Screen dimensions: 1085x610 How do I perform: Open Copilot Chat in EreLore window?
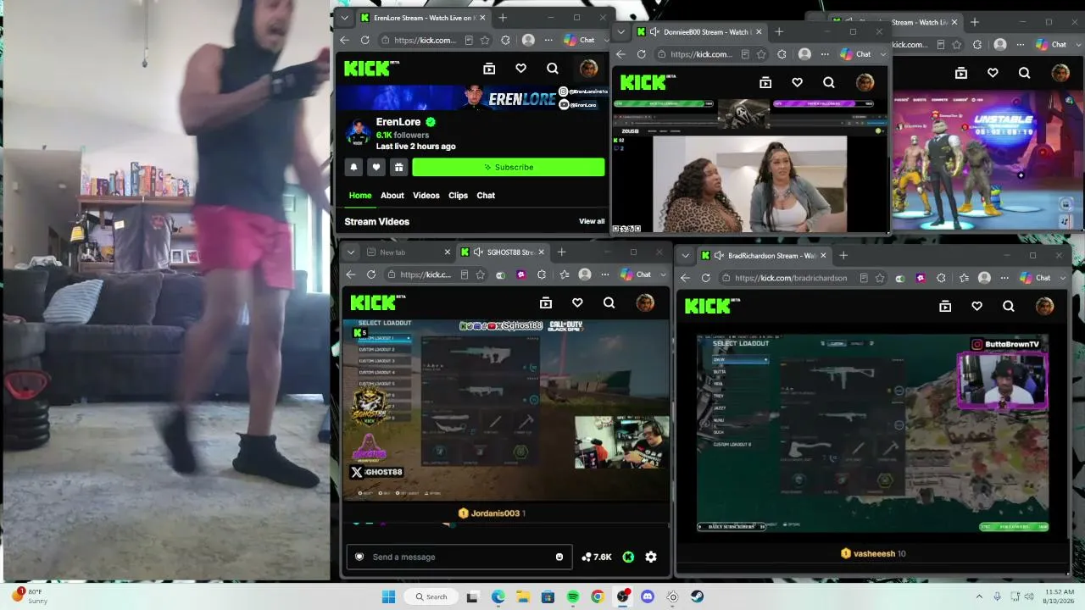(x=580, y=40)
